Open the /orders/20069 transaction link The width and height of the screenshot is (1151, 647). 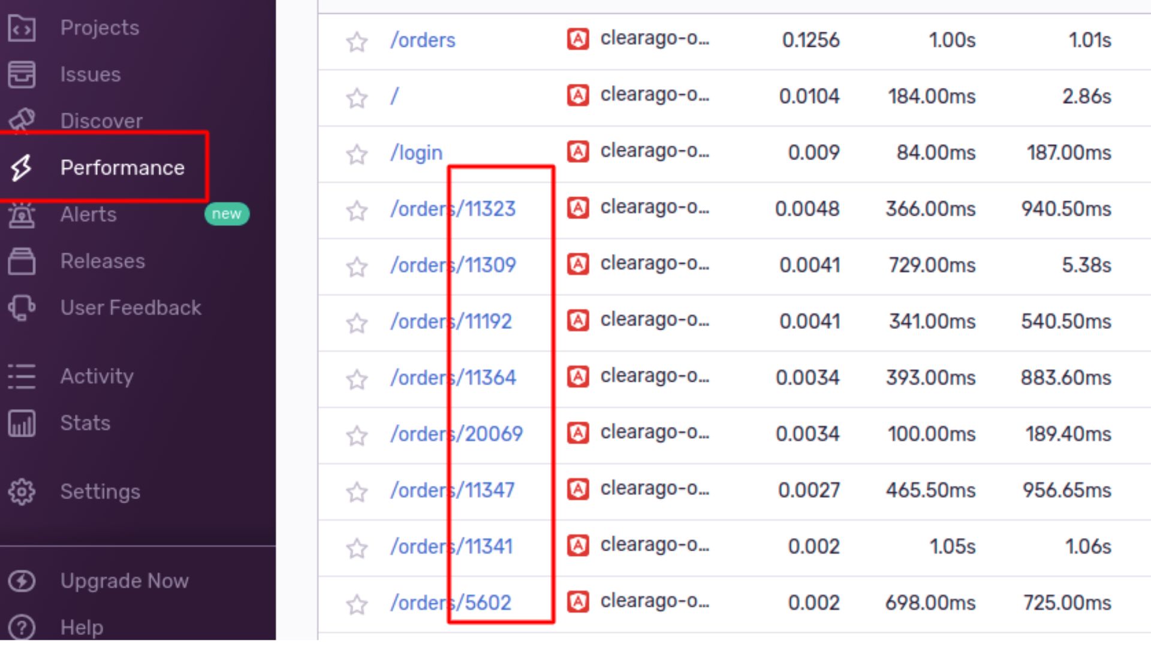pyautogui.click(x=457, y=434)
